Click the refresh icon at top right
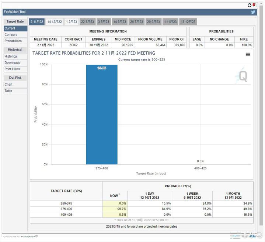The width and height of the screenshot is (265, 242). tap(250, 5)
